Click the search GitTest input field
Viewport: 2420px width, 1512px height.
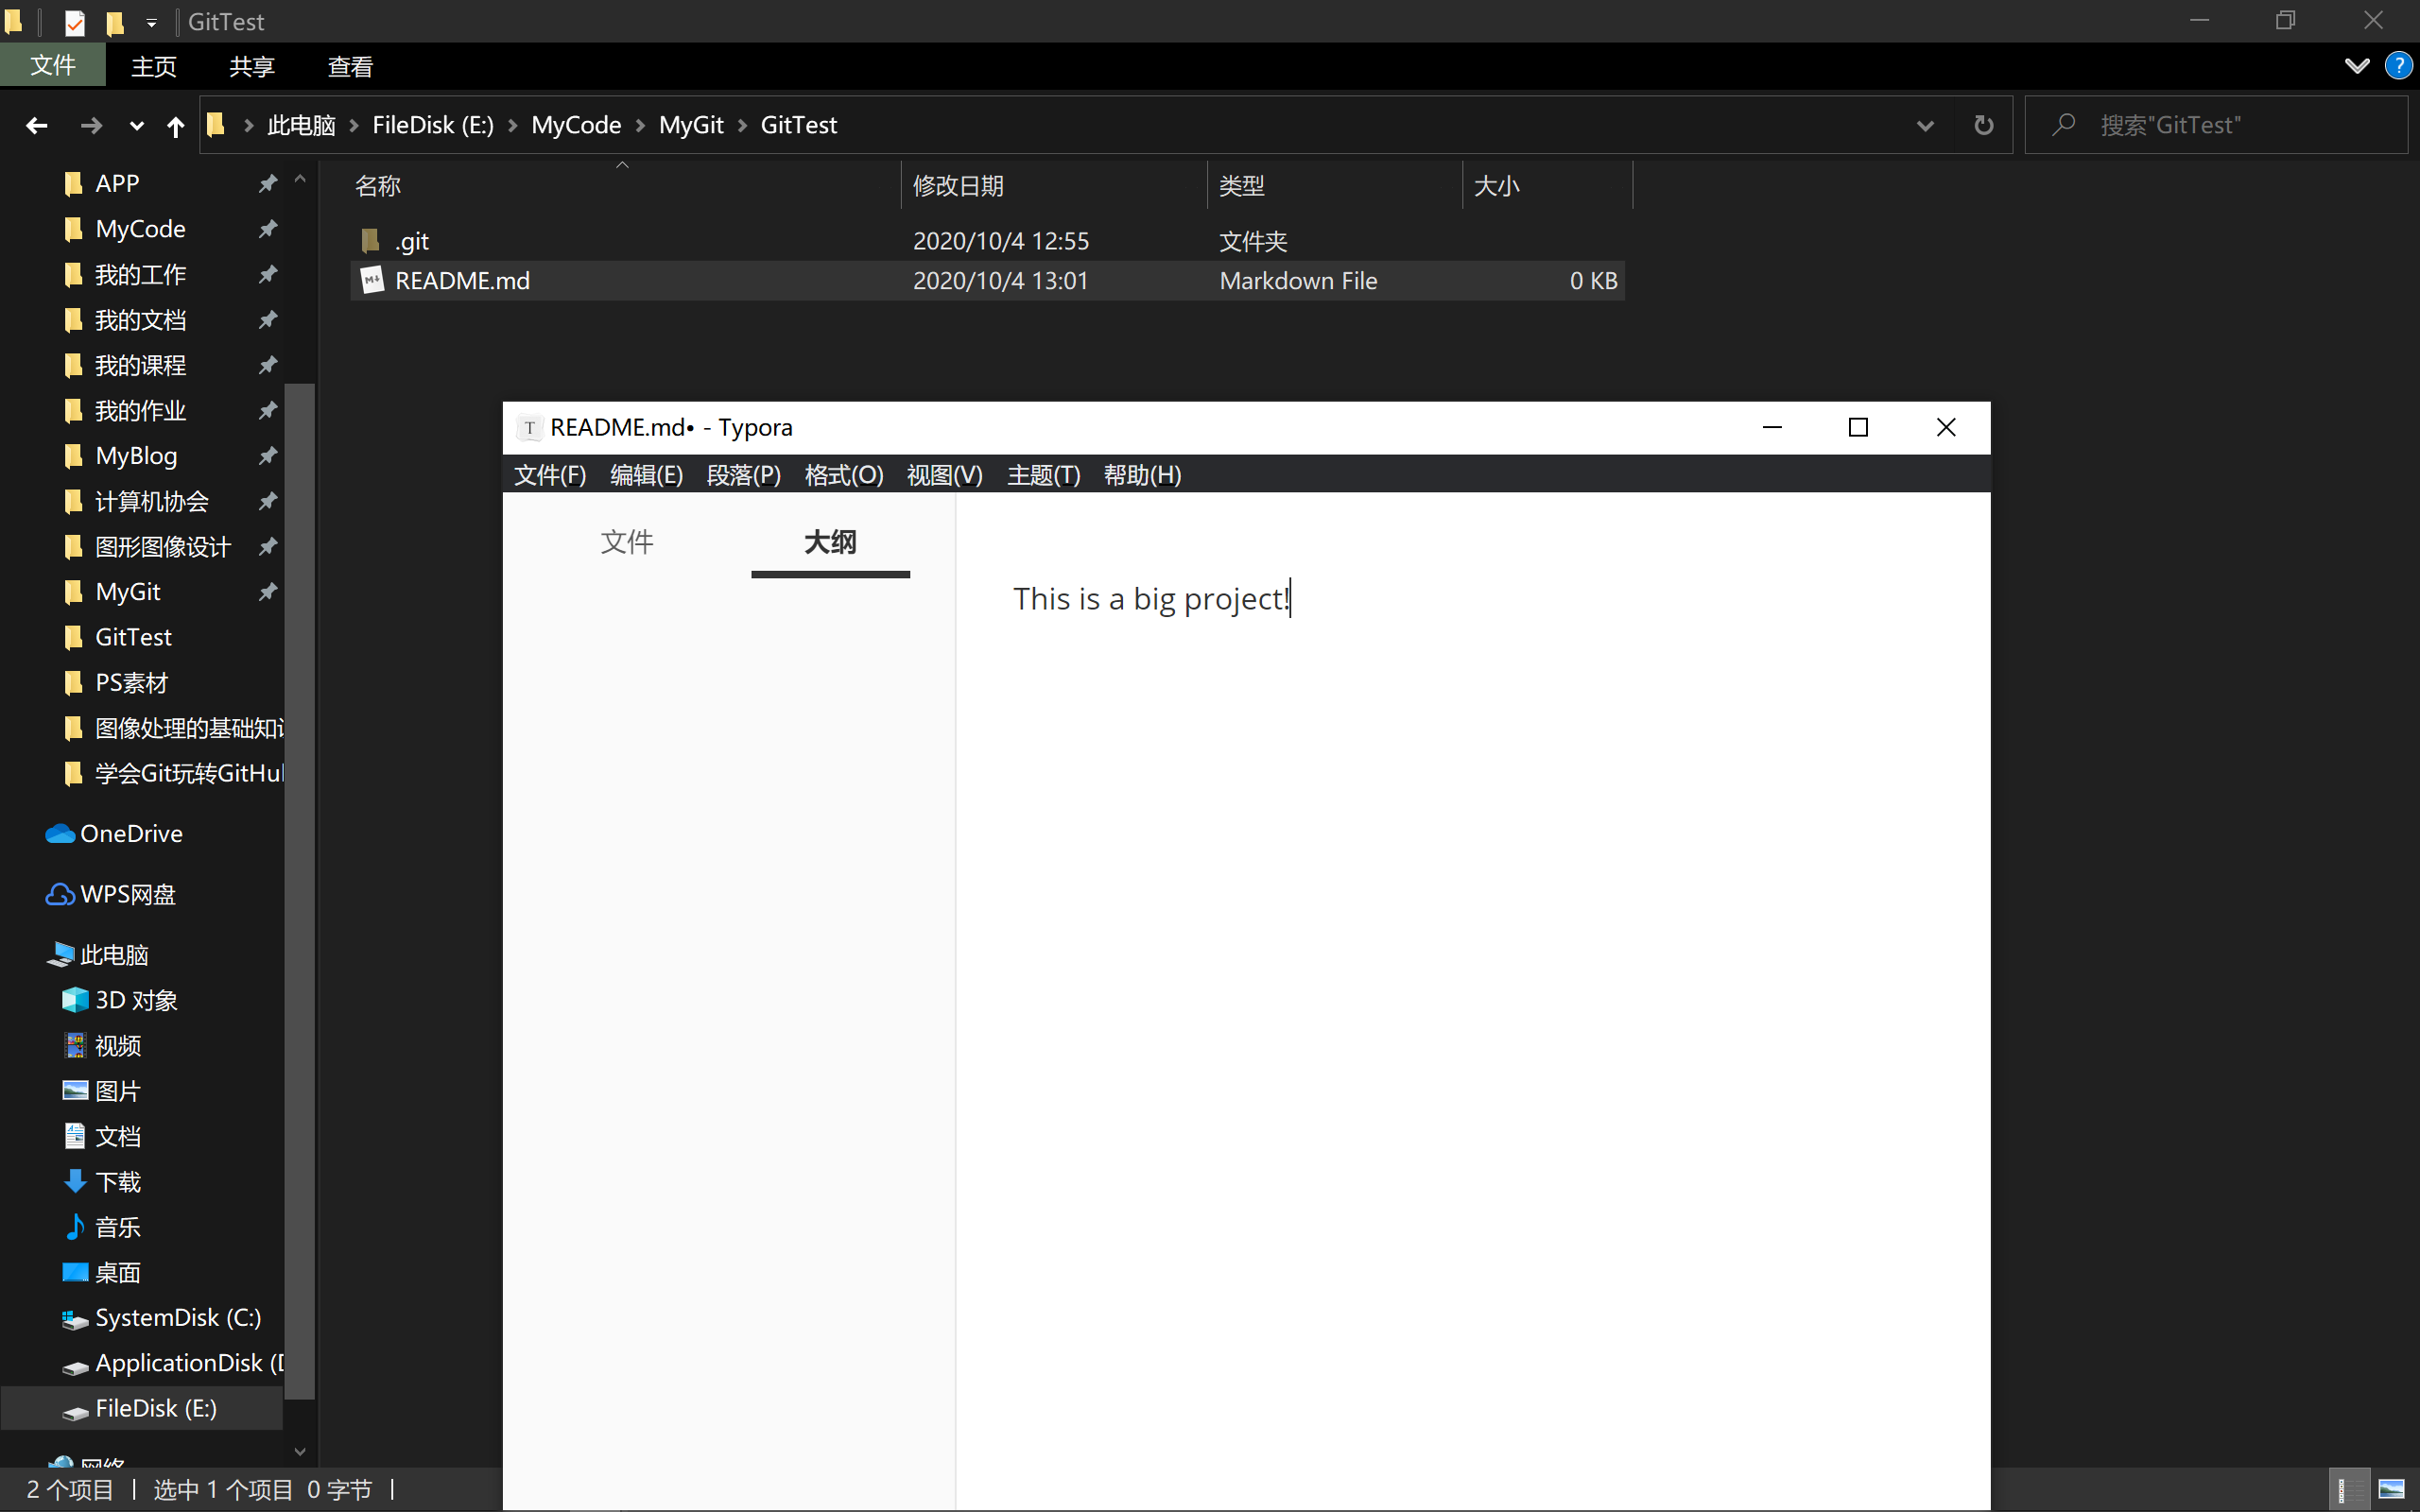point(2216,125)
